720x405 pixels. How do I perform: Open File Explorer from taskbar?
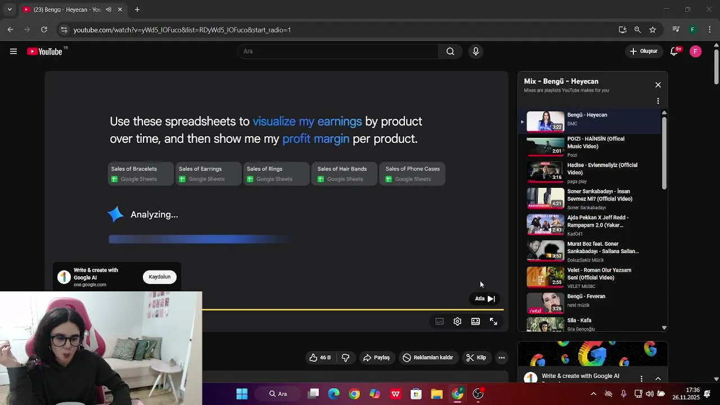pos(436,394)
